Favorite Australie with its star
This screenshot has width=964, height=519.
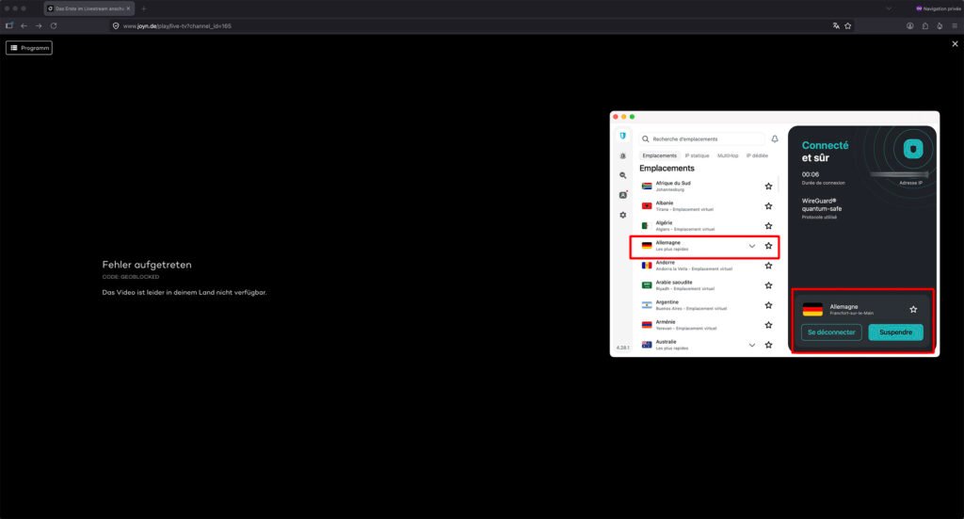point(768,345)
